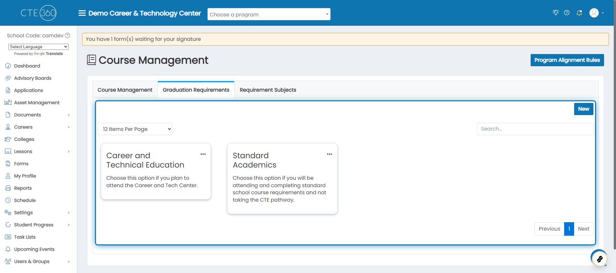Viewport: 616px width, 273px height.
Task: Select the Graduation Requirements tab
Action: click(196, 90)
